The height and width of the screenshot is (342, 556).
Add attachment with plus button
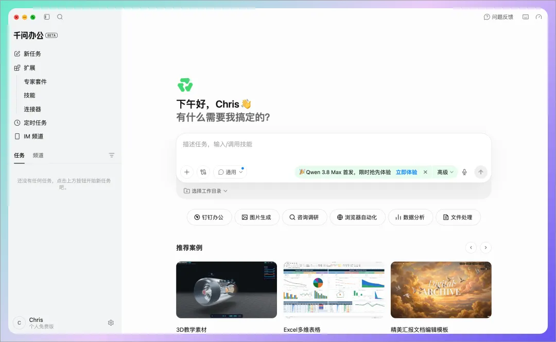coord(187,172)
